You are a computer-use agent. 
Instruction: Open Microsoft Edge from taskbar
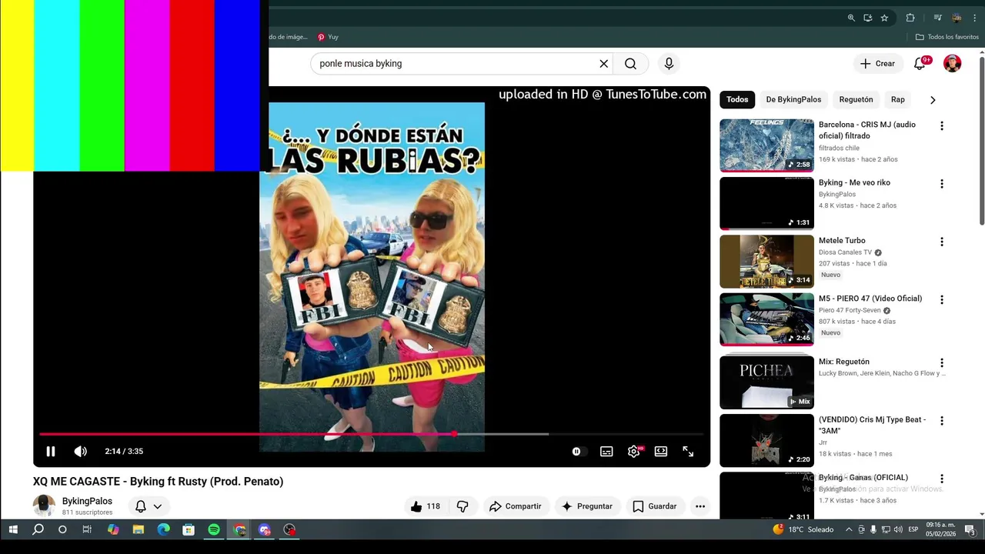(x=163, y=529)
